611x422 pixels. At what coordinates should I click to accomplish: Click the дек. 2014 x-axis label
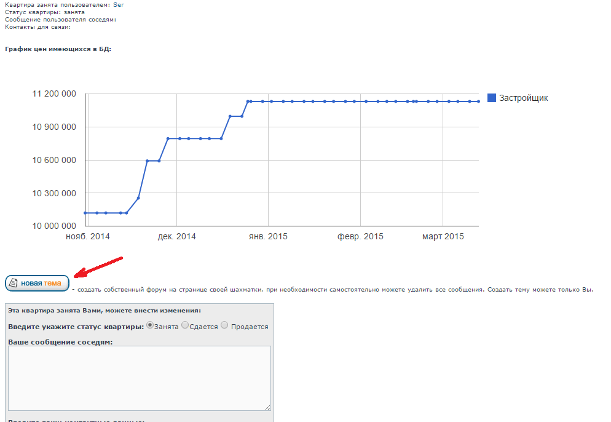click(x=176, y=237)
